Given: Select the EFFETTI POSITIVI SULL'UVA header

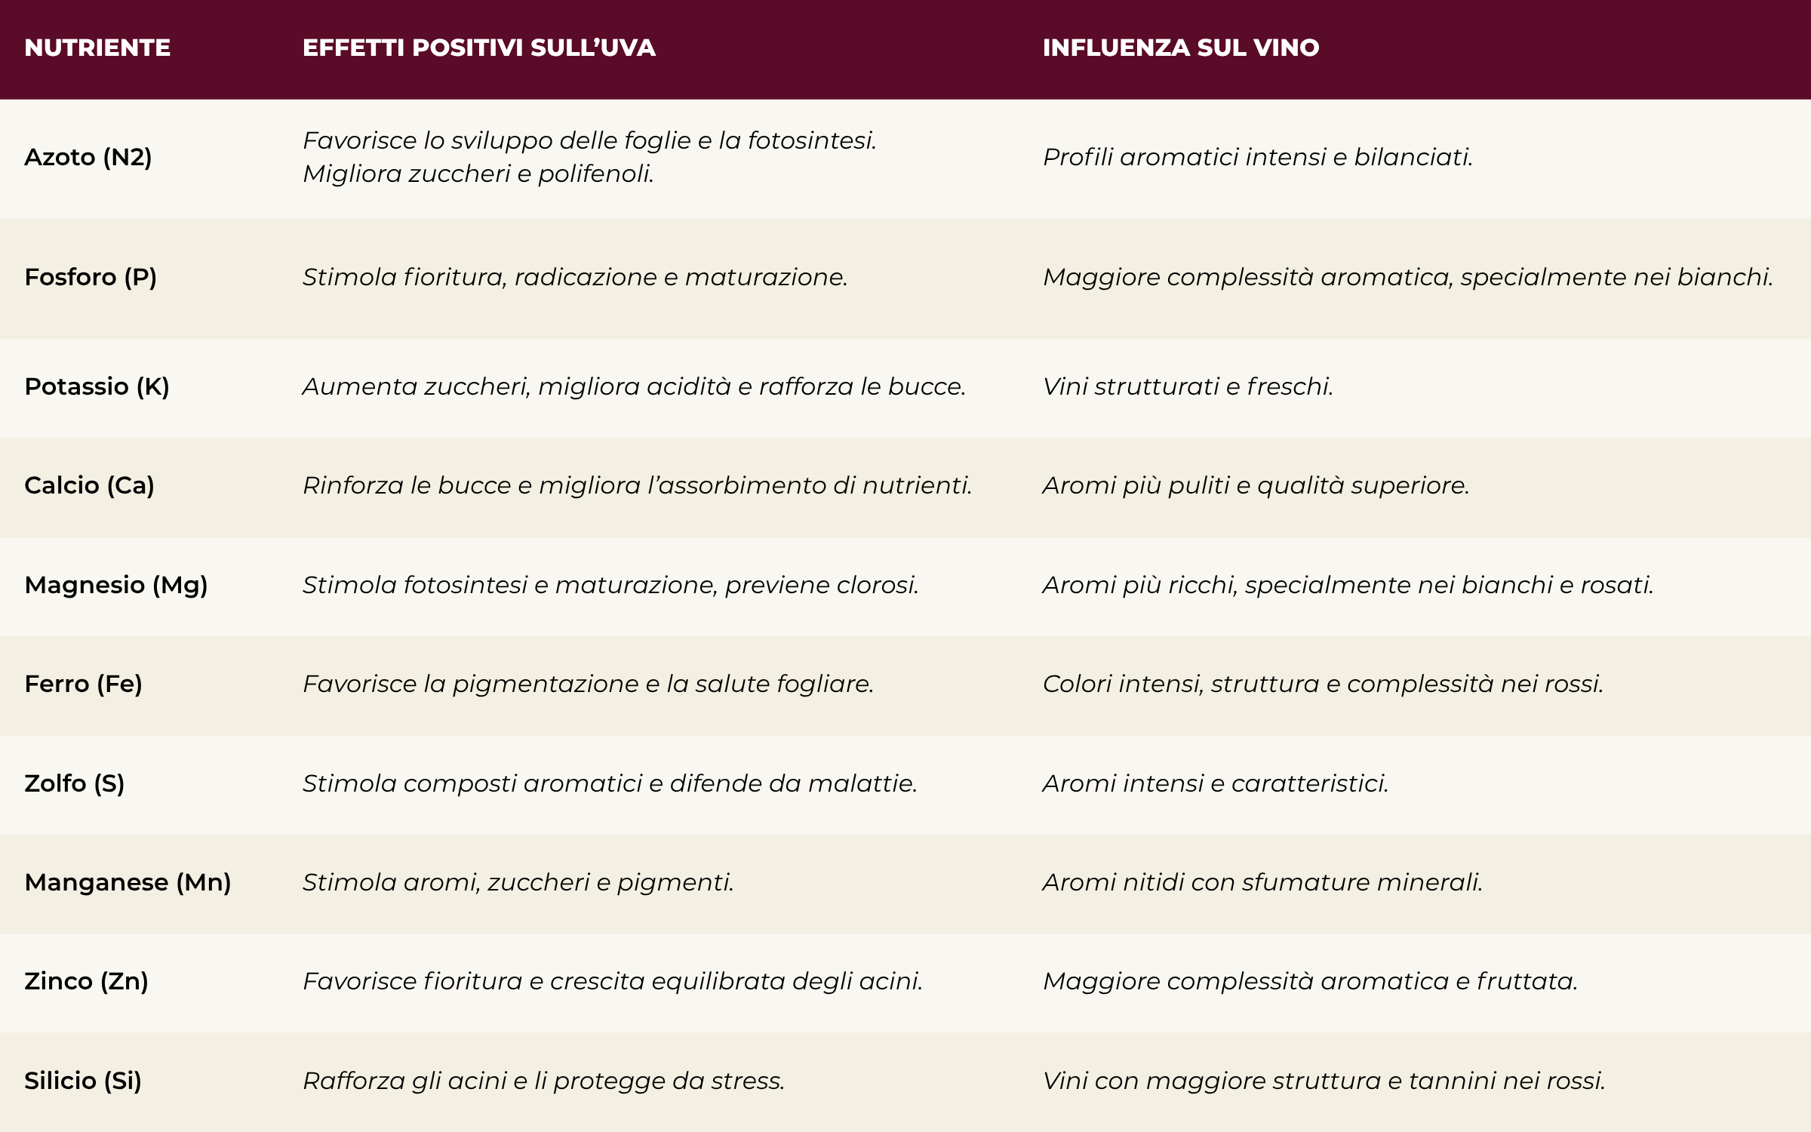Looking at the screenshot, I should [478, 48].
